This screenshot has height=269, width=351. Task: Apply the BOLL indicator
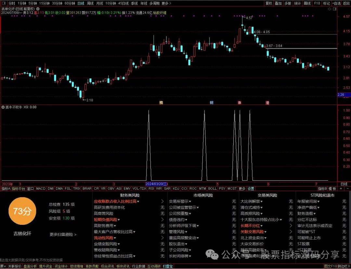pos(212,189)
